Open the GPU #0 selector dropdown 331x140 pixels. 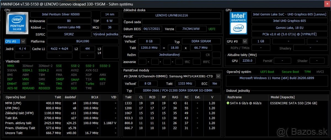pos(245,41)
